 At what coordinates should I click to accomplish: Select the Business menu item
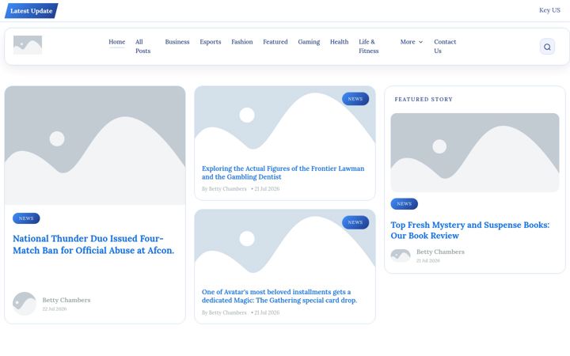click(x=177, y=42)
